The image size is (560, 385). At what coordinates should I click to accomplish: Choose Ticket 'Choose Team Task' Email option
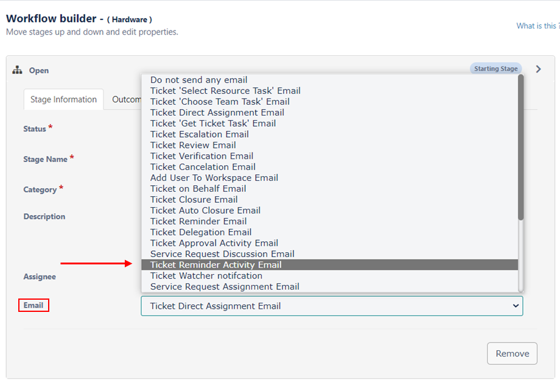[330, 102]
